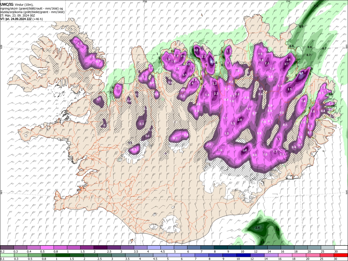This screenshot has height=261, width=348.
Task: Click the 2.4 value in the southern green rain cell
Action: point(258,227)
